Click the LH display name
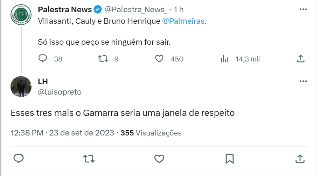Screen dimensions: 320x176 pos(43,81)
